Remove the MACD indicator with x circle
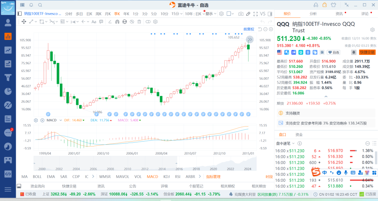This screenshot has height=201, width=378. point(42,120)
